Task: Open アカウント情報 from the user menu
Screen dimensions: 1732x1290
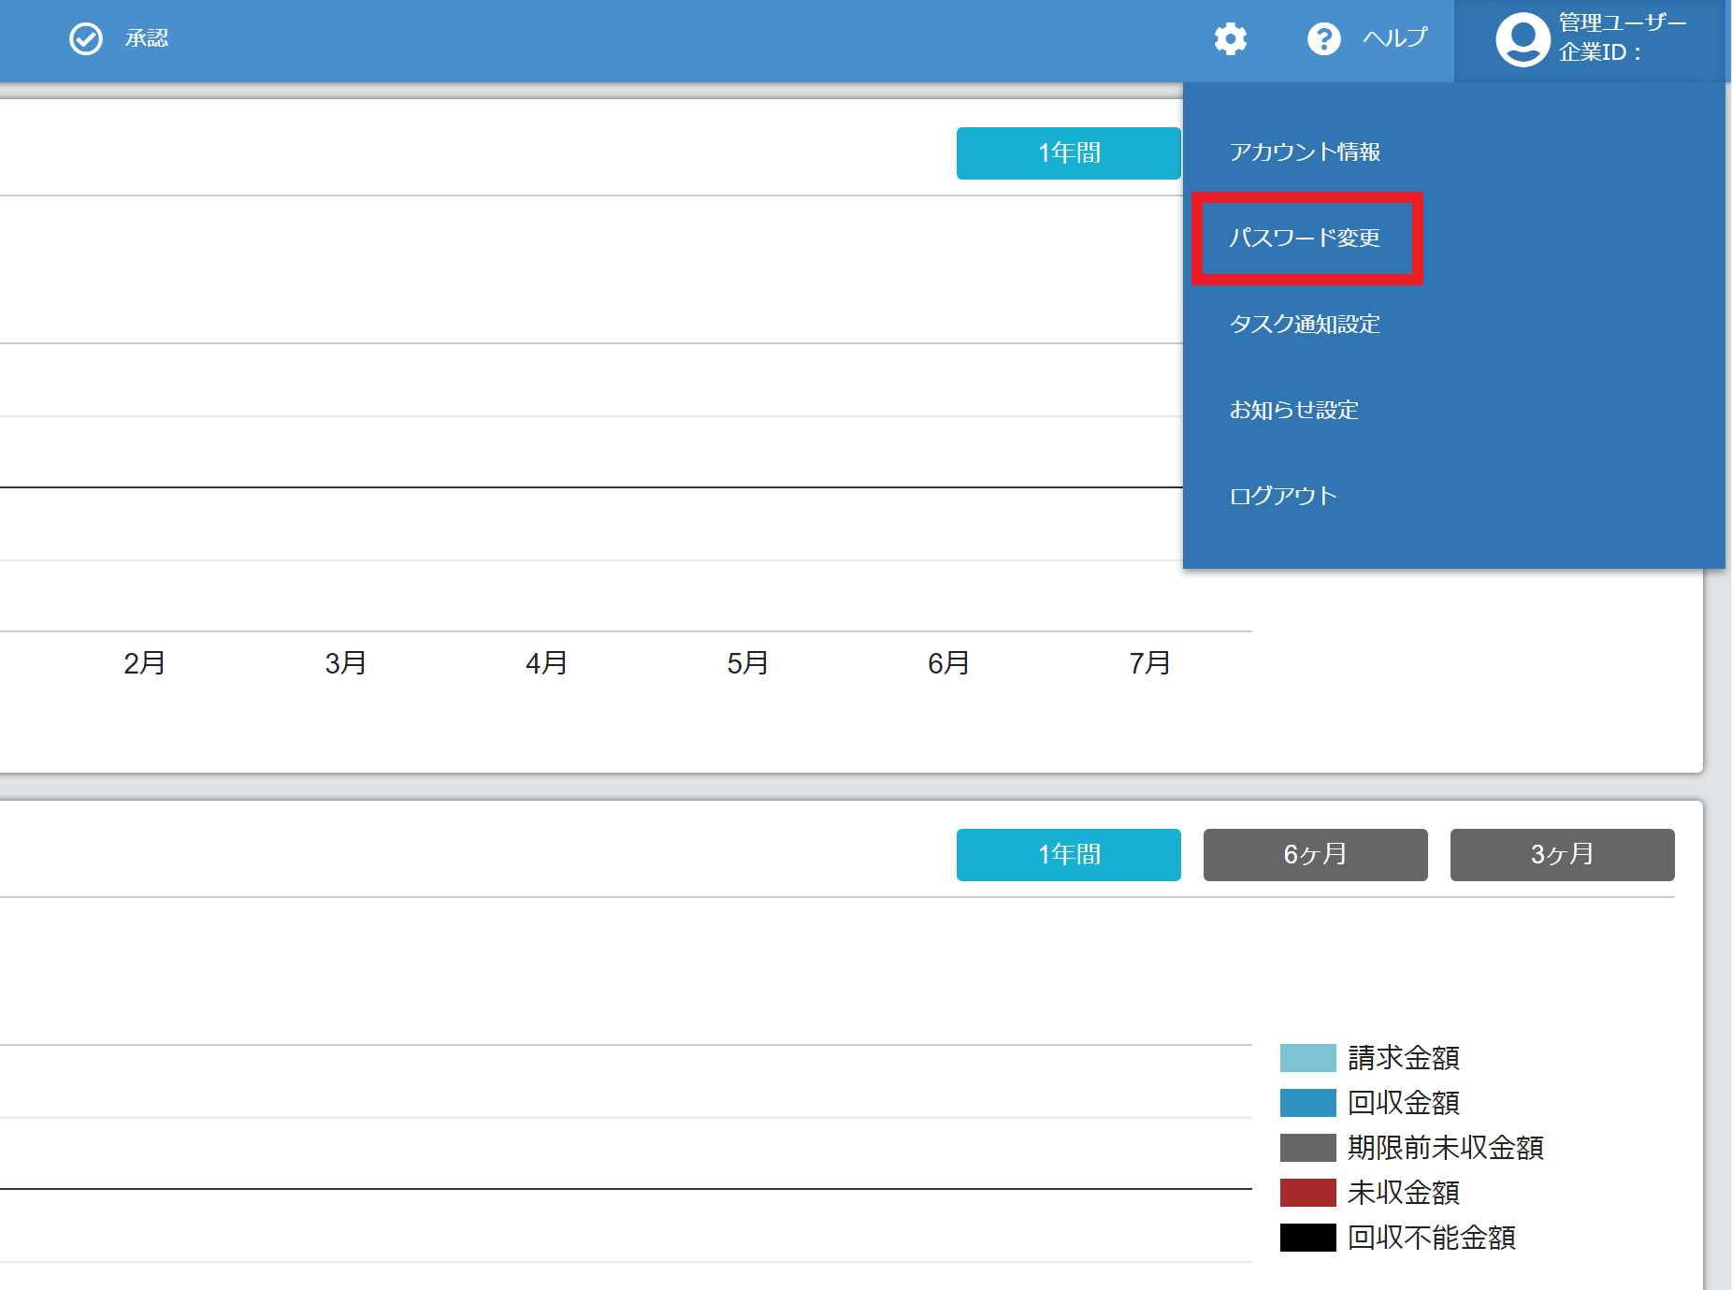Action: (x=1305, y=152)
